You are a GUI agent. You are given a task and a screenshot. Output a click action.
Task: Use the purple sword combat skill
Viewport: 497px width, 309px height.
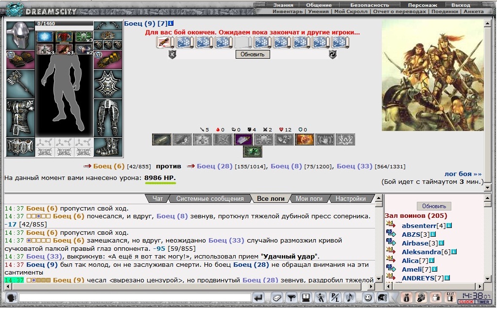click(243, 139)
